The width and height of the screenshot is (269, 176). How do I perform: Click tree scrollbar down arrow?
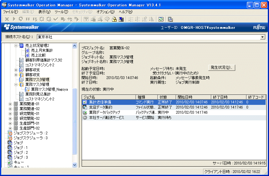(x=74, y=165)
